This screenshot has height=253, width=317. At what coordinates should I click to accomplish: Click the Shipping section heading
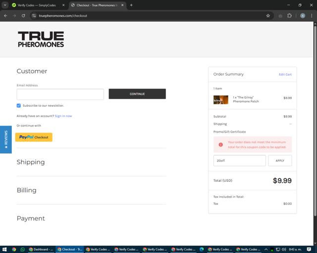point(31,162)
